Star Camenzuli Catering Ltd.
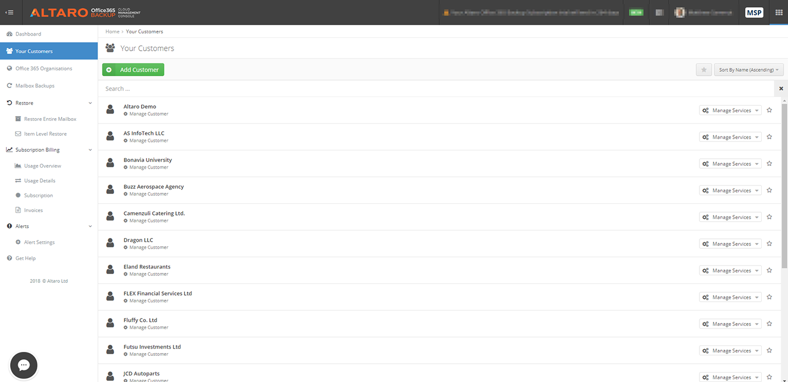Image resolution: width=788 pixels, height=382 pixels. pyautogui.click(x=769, y=217)
